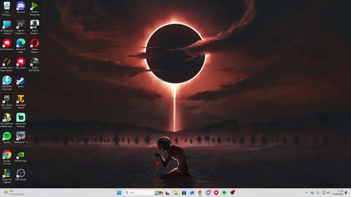The width and height of the screenshot is (351, 197).
Task: Open the volume control tray icon
Action: [328, 193]
